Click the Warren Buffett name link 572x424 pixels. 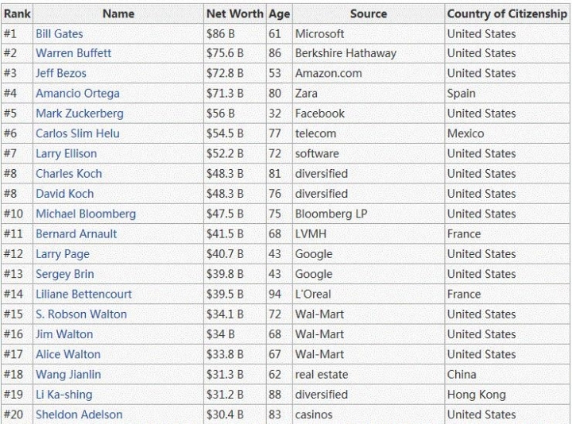pos(73,53)
